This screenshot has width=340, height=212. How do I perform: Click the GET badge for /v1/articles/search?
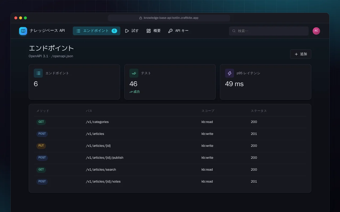tap(41, 170)
